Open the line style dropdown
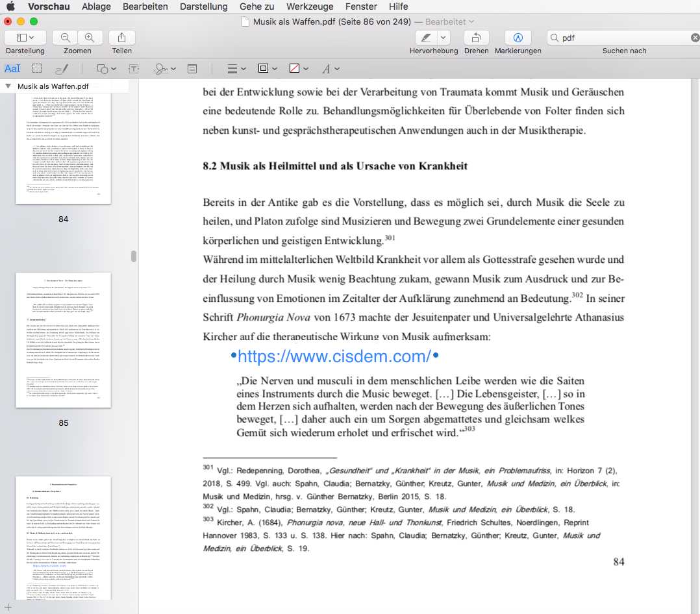 (236, 69)
